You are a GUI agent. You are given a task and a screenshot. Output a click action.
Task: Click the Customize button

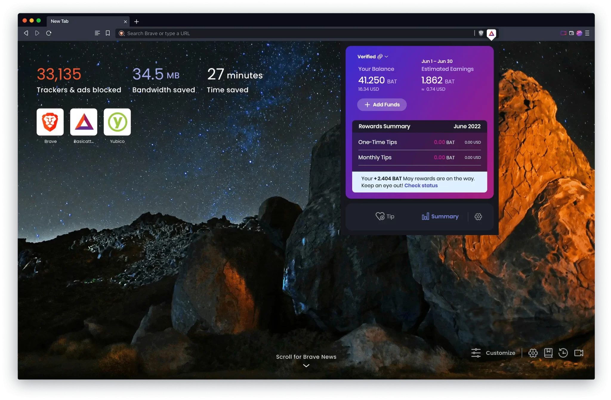coord(493,353)
